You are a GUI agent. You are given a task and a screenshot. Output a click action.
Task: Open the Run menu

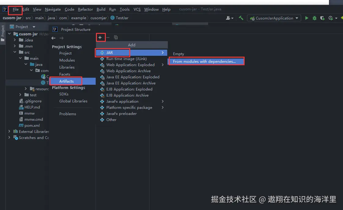[x=112, y=9]
